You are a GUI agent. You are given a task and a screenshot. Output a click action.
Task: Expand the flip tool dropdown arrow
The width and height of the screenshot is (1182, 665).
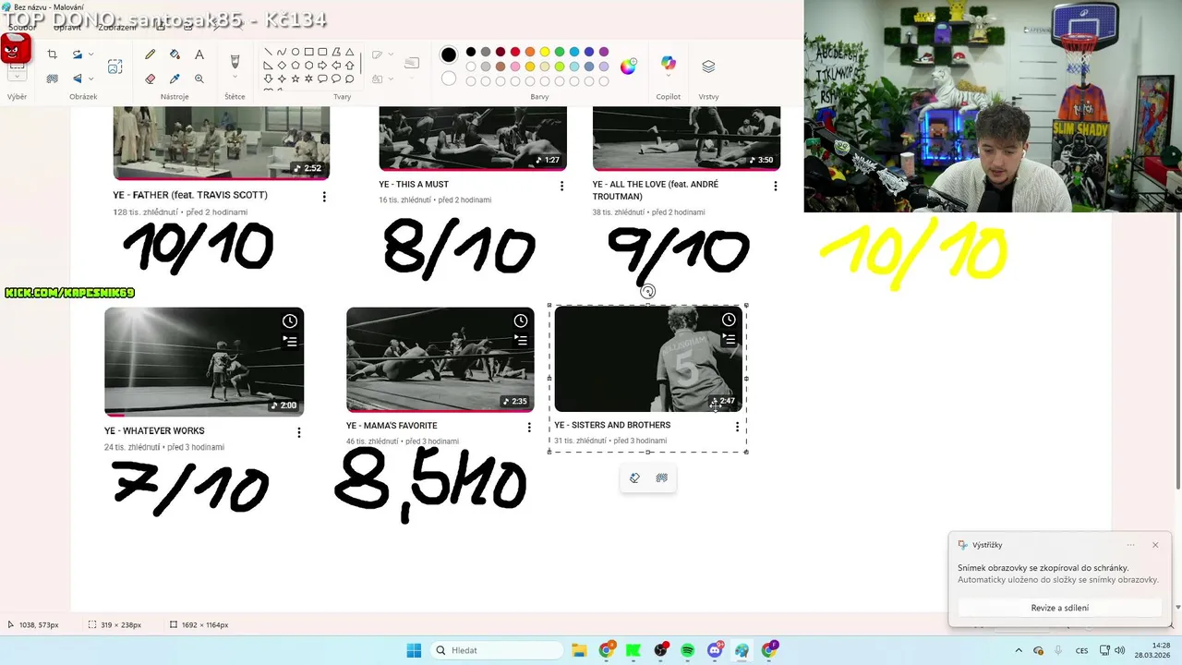click(91, 79)
